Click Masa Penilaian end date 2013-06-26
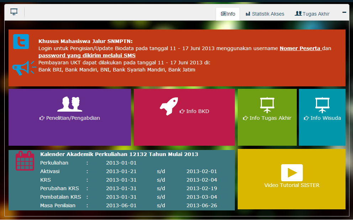353x220 pixels. (x=202, y=205)
